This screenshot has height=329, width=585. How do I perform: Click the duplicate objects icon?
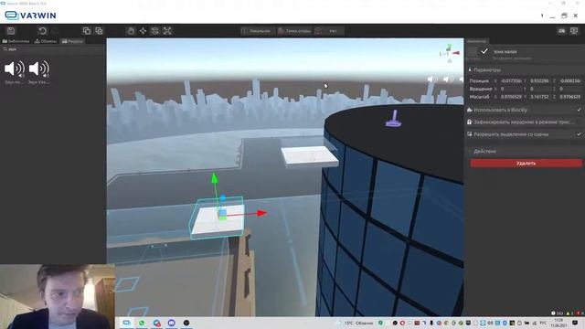pos(99,30)
